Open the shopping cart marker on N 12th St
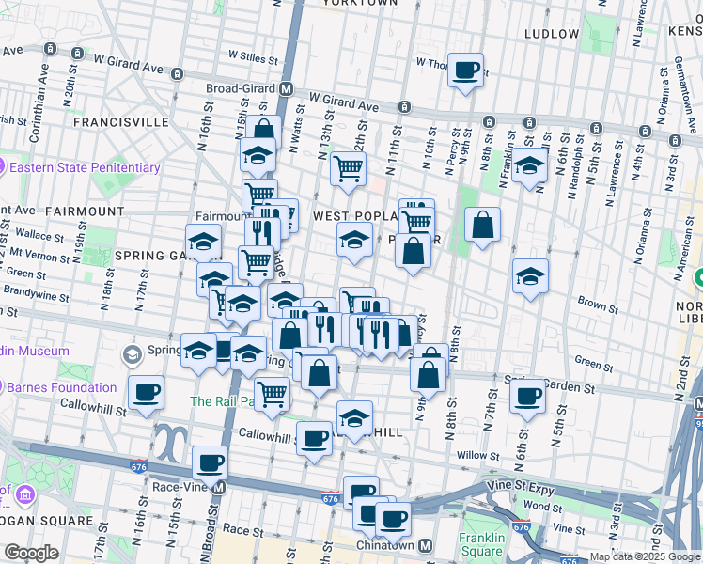This screenshot has height=564, width=703. pyautogui.click(x=348, y=170)
